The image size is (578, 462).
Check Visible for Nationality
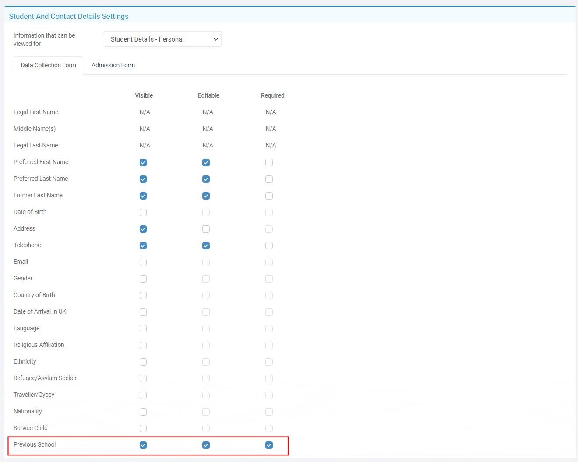pyautogui.click(x=143, y=412)
